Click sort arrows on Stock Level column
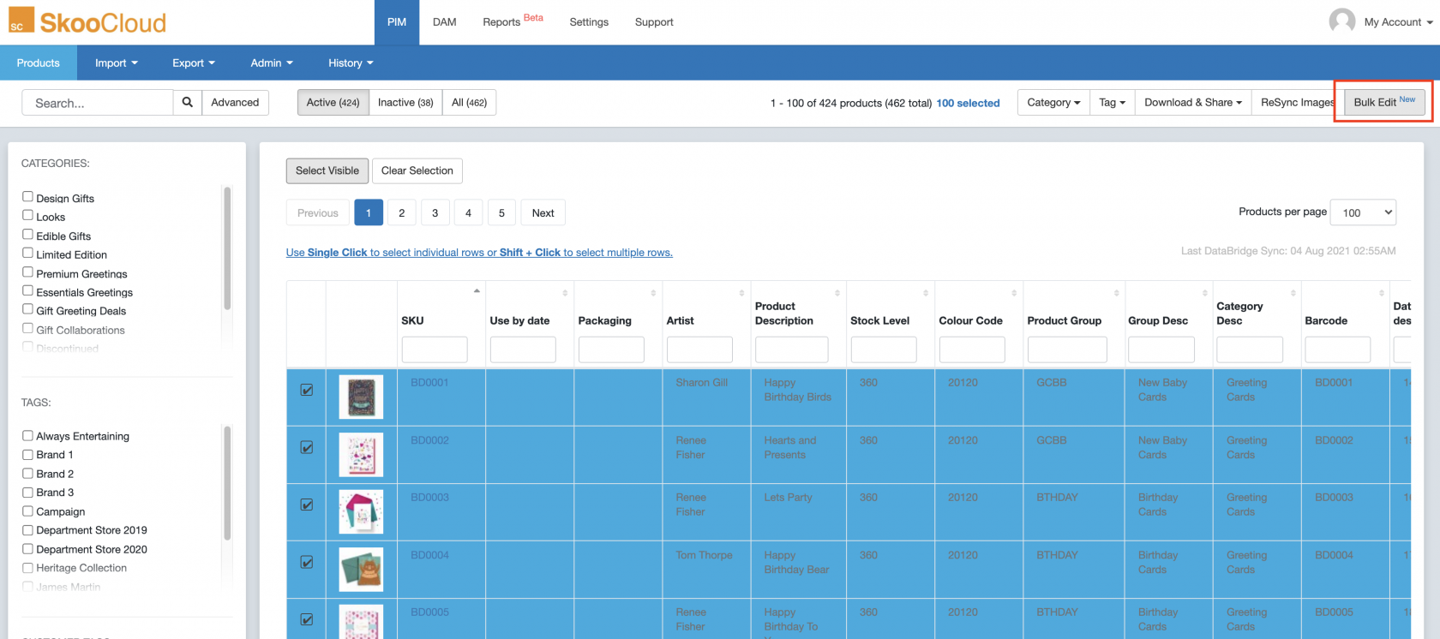The image size is (1440, 639). tap(926, 293)
